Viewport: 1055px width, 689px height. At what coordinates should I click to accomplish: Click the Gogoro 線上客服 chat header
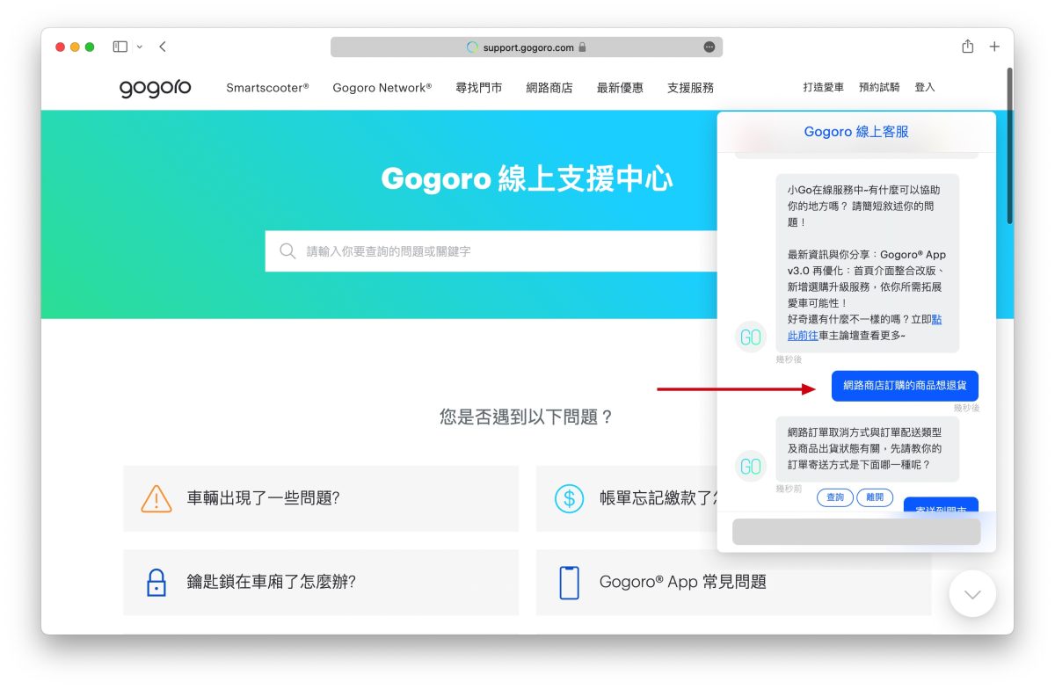click(856, 132)
